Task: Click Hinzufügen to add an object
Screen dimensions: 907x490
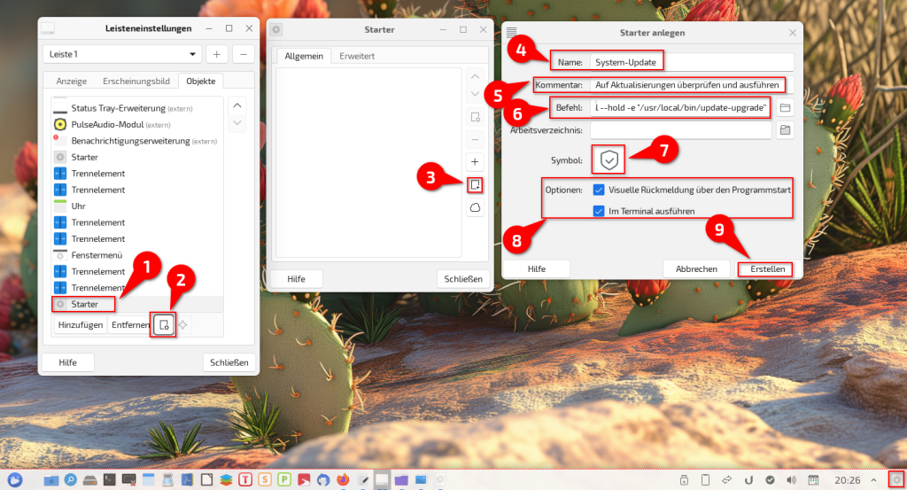Action: point(80,325)
